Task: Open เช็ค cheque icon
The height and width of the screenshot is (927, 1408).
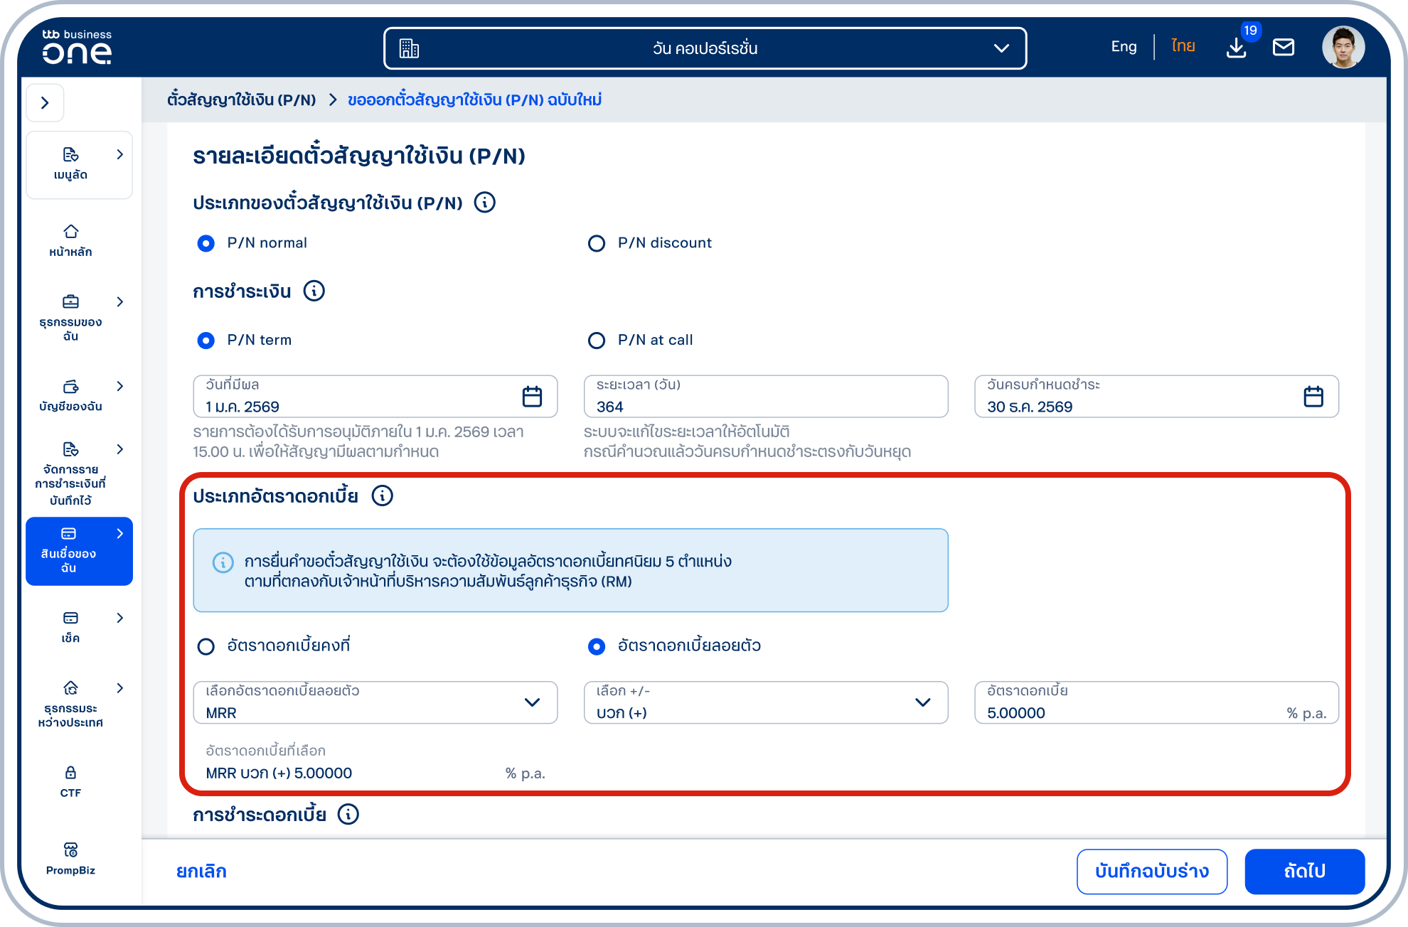Action: point(70,618)
